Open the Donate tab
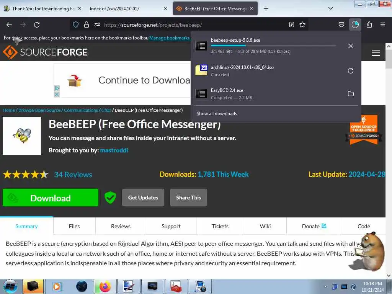Screen dimensions: 392x294 [x=314, y=226]
